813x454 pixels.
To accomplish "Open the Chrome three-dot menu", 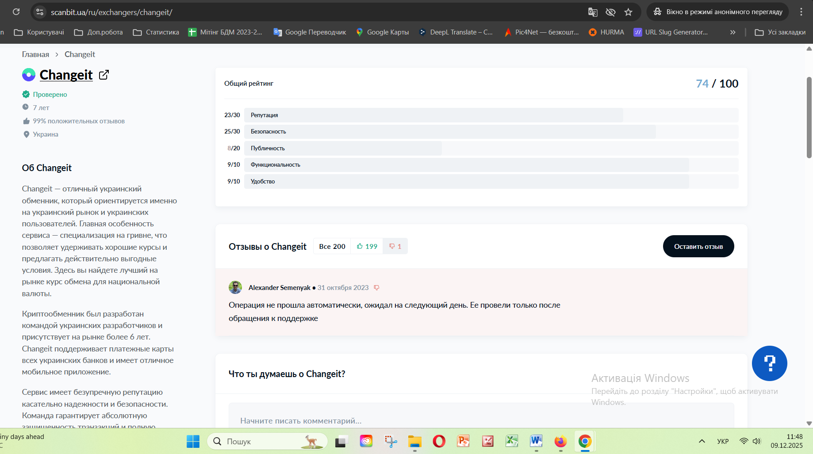I will 801,12.
